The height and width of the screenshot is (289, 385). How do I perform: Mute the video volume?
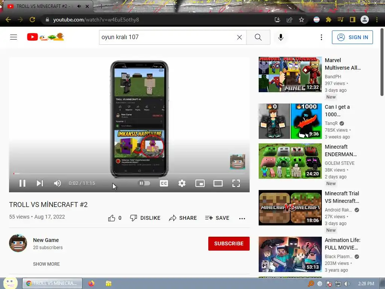coord(58,183)
